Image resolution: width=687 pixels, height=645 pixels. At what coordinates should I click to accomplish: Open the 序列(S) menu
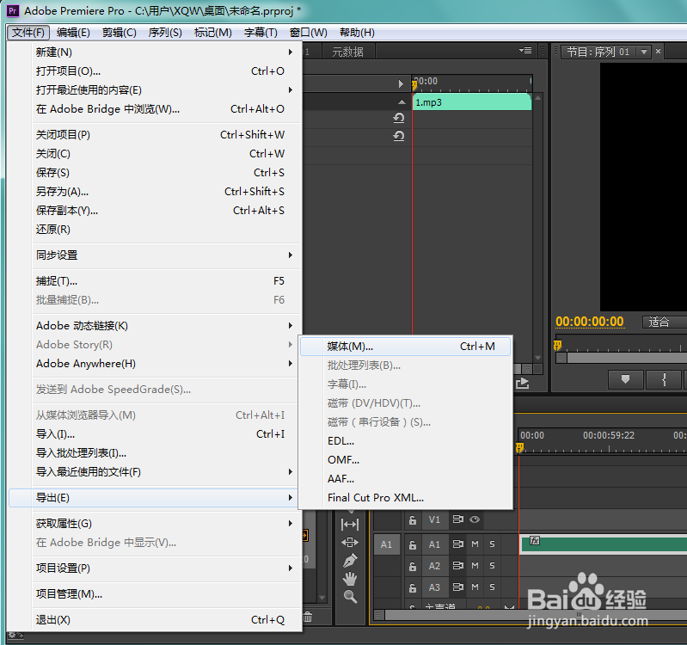pyautogui.click(x=165, y=33)
